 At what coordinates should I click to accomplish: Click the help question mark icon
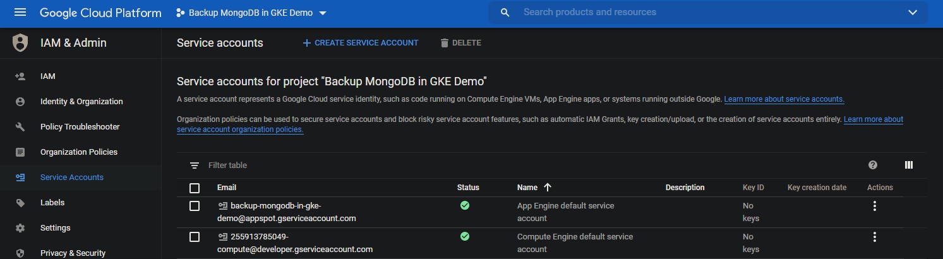873,165
